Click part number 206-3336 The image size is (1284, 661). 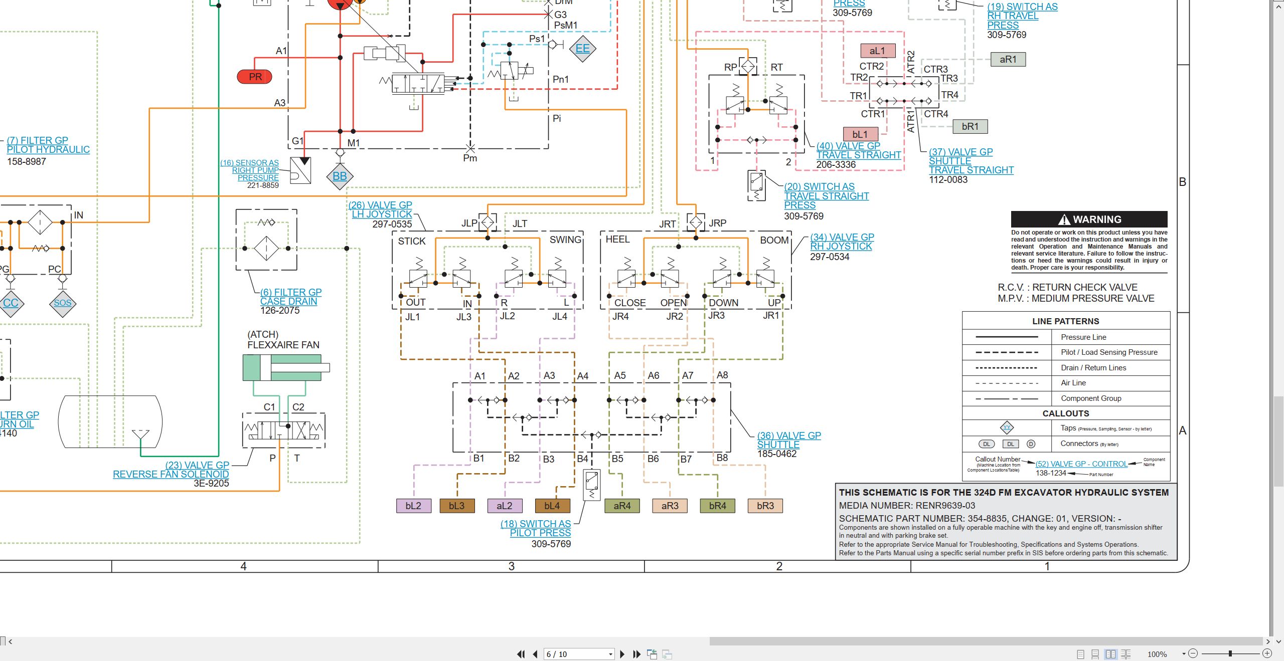pyautogui.click(x=836, y=164)
